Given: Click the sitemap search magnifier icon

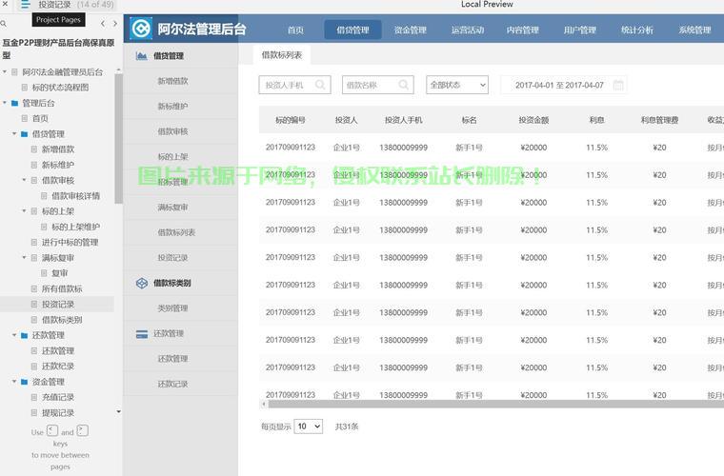Looking at the screenshot, I should [x=3, y=23].
